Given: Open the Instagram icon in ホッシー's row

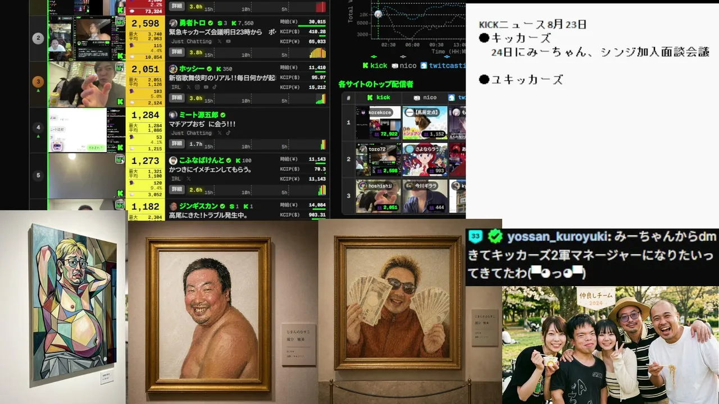Looking at the screenshot, I should click(197, 87).
